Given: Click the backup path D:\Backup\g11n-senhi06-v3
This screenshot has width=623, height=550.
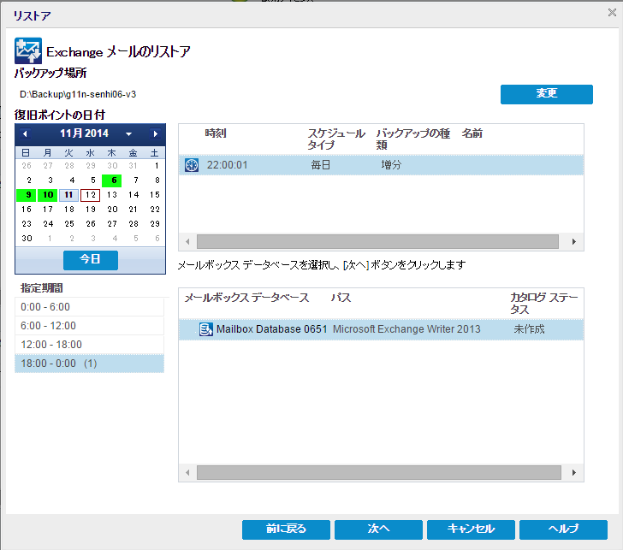Looking at the screenshot, I should 78,94.
